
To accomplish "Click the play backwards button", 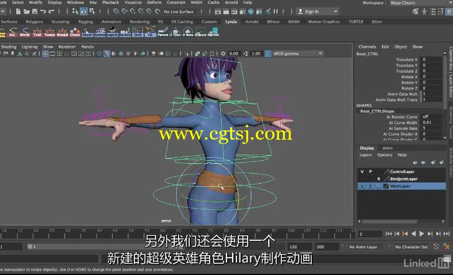I will tap(413, 234).
